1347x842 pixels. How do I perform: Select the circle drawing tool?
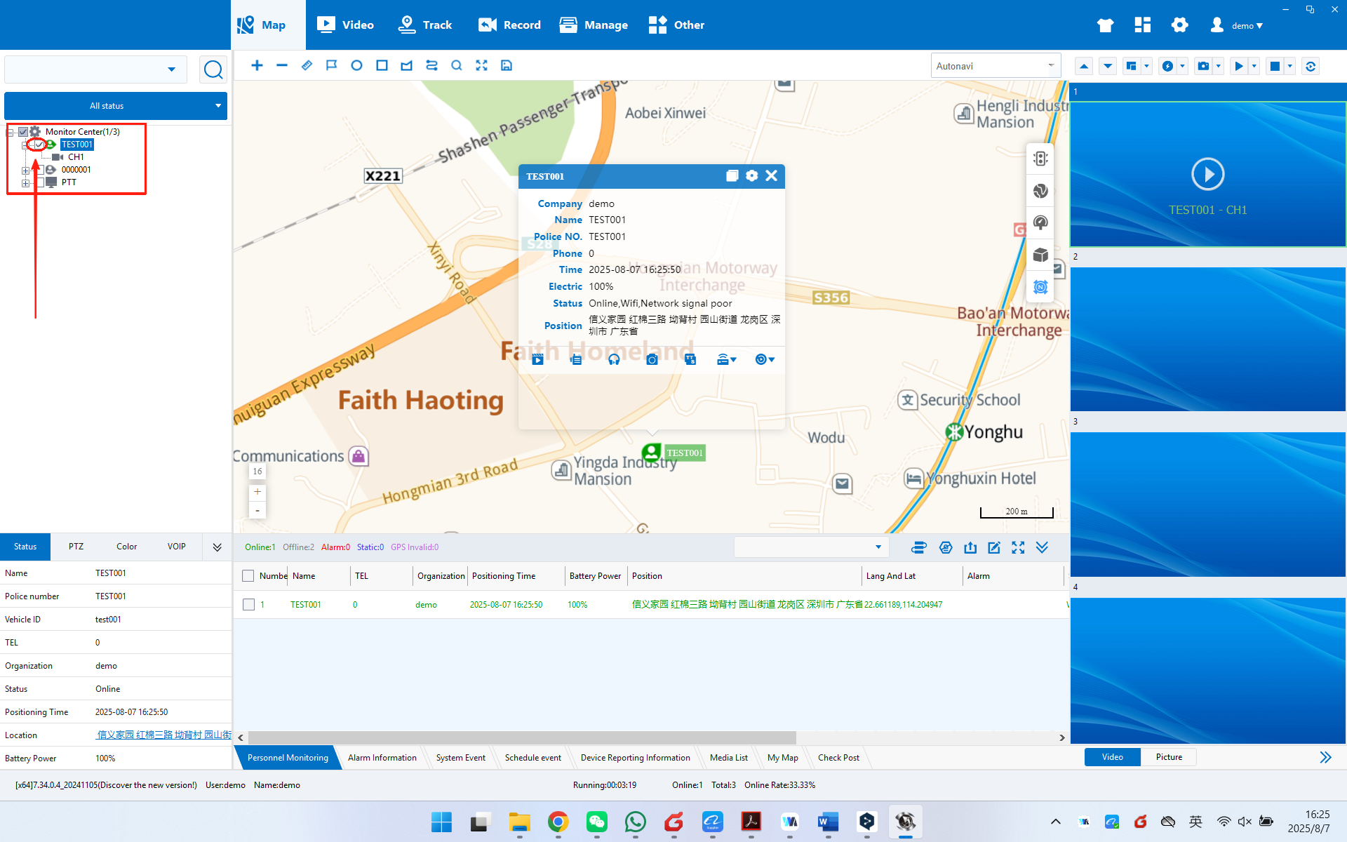tap(356, 65)
